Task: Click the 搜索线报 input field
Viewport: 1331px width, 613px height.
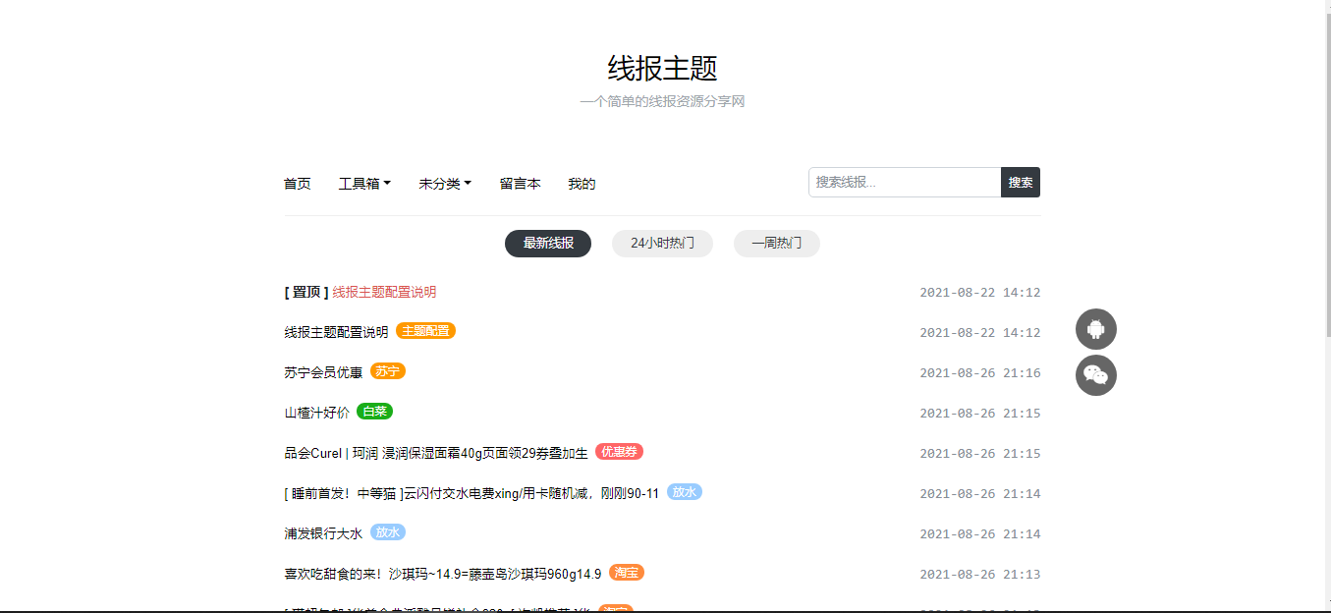Action: [x=899, y=182]
